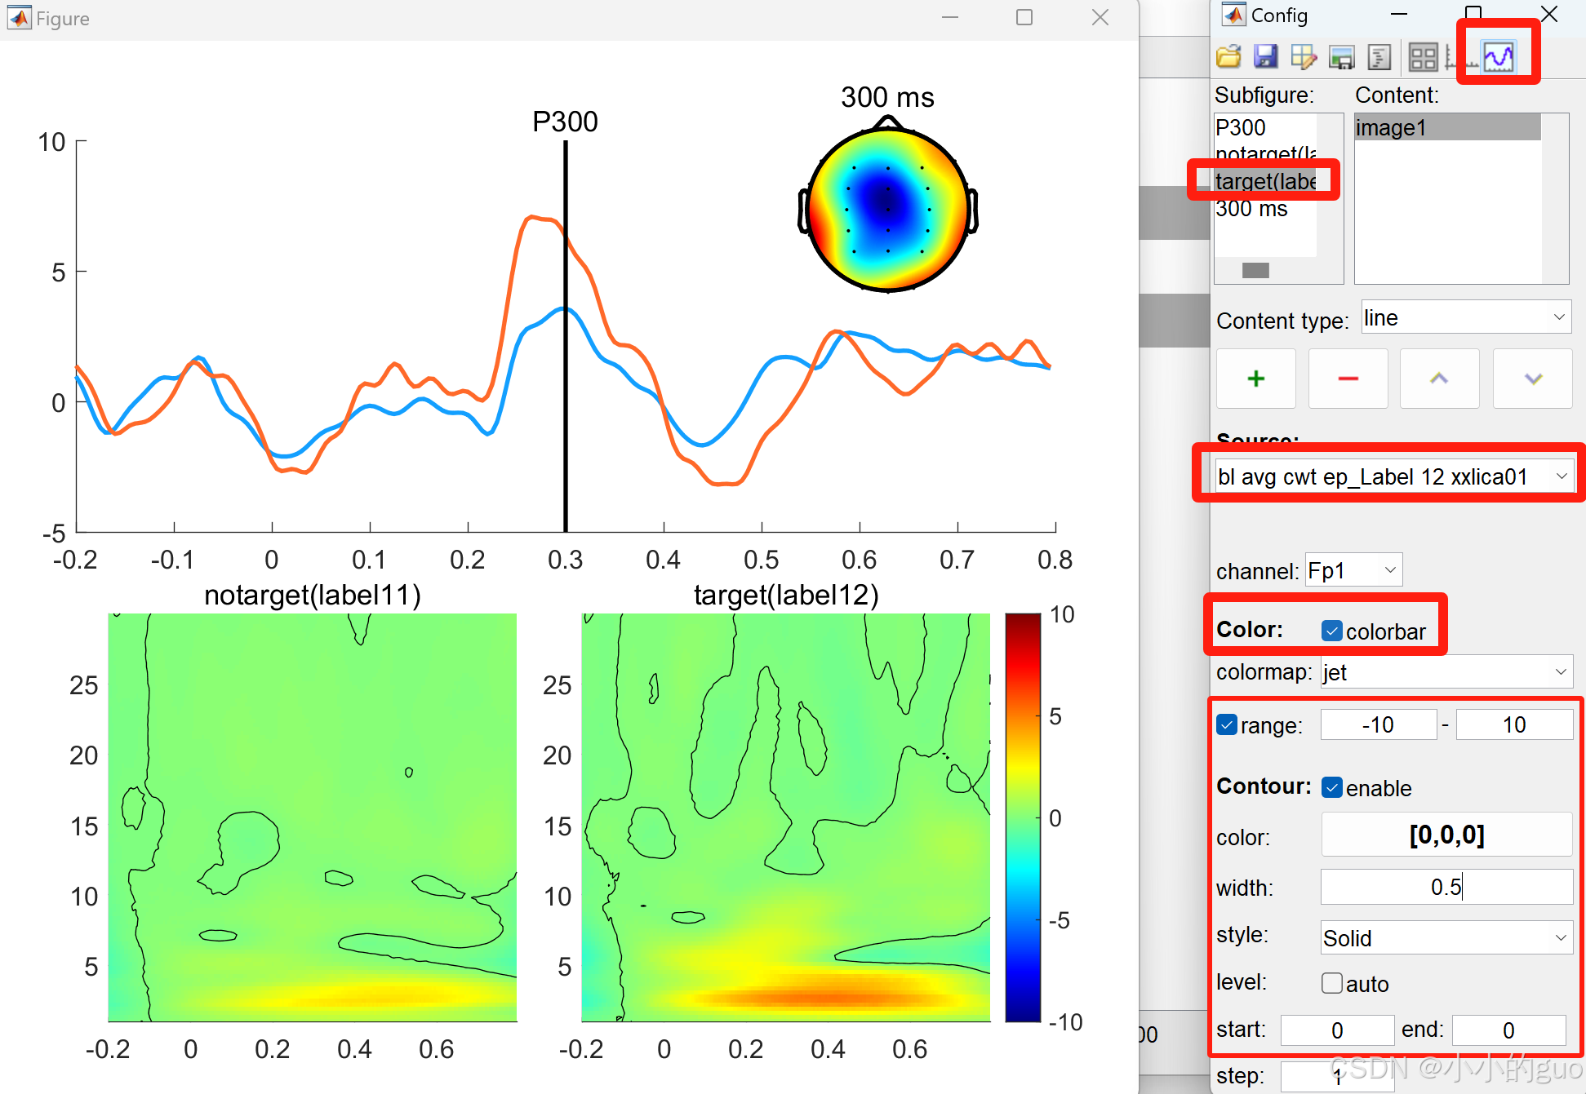Select notarget(label11) in the Subfigure list

[x=1265, y=153]
